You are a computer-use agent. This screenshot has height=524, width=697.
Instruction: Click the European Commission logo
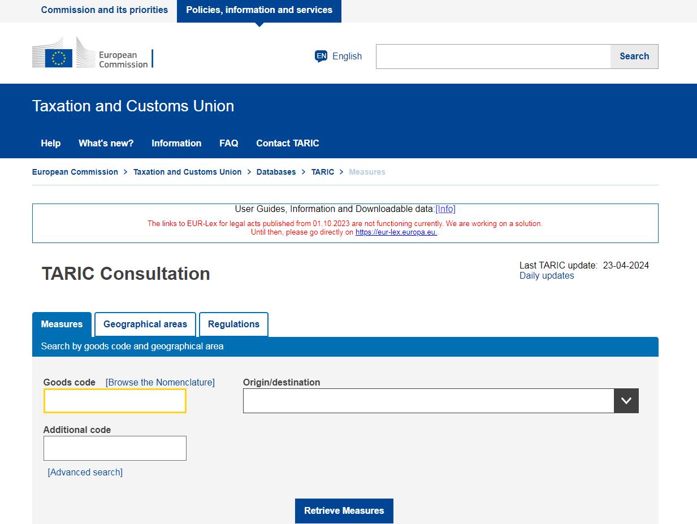coord(92,53)
